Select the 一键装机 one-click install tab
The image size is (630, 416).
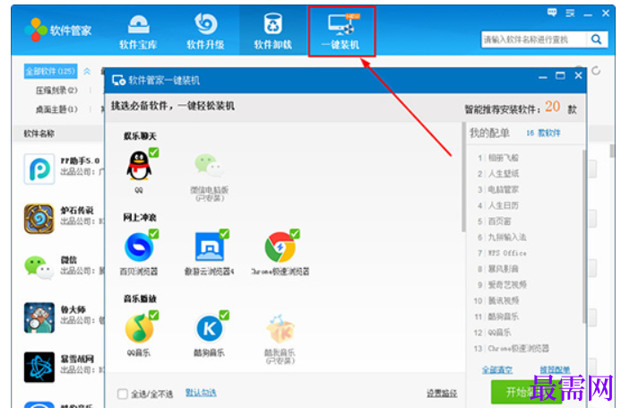pos(341,31)
